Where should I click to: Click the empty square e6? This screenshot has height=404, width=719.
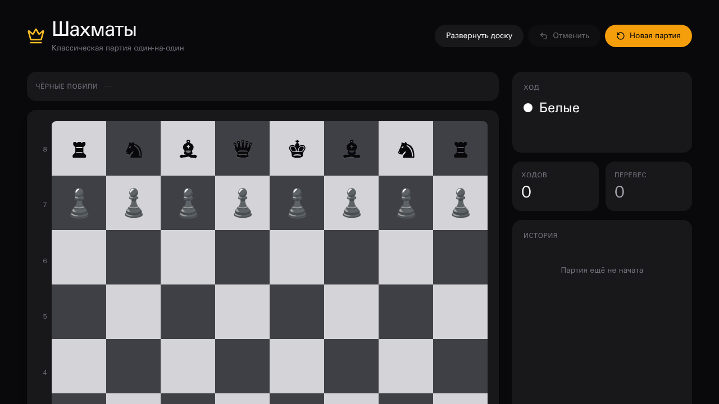coord(297,258)
